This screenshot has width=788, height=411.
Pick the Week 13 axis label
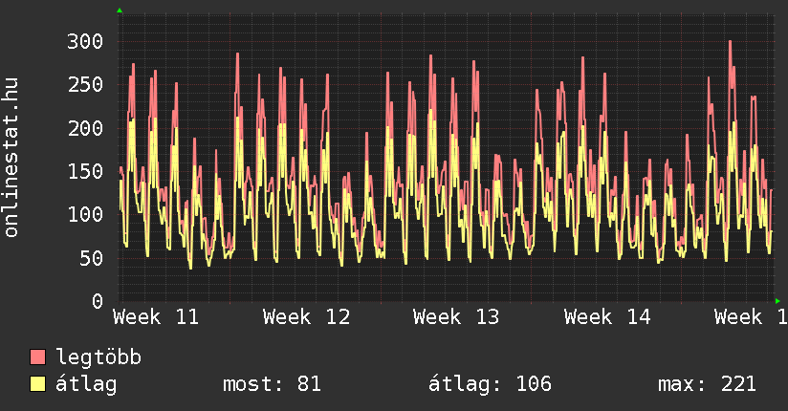pyautogui.click(x=456, y=316)
